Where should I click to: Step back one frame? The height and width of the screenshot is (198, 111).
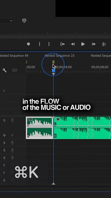pyautogui.click(x=73, y=44)
